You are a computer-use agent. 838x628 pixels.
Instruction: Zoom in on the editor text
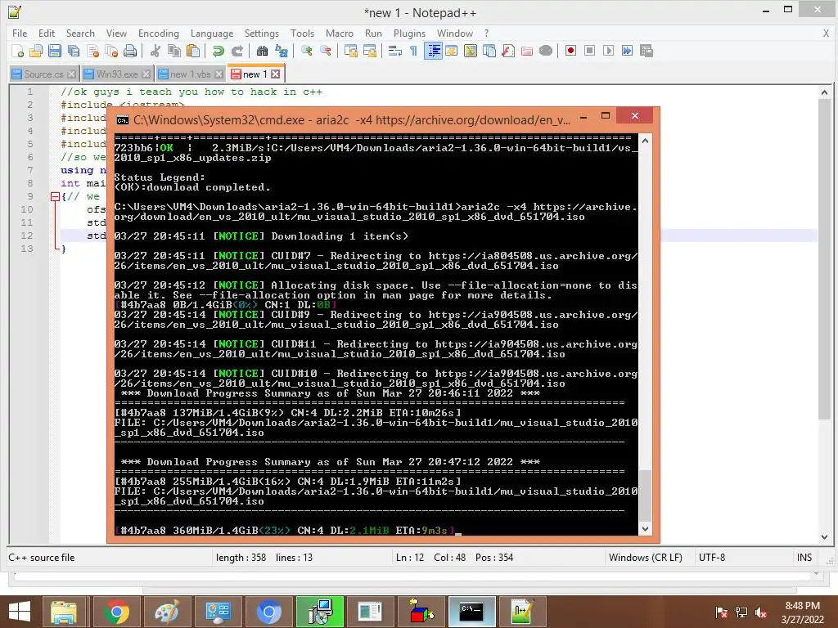tap(306, 51)
